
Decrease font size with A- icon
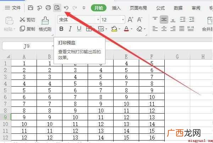(x=140, y=20)
